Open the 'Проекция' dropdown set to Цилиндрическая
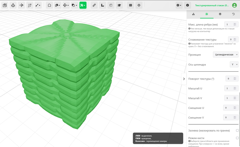Viewport: 240px width, 147px height. pyautogui.click(x=226, y=54)
